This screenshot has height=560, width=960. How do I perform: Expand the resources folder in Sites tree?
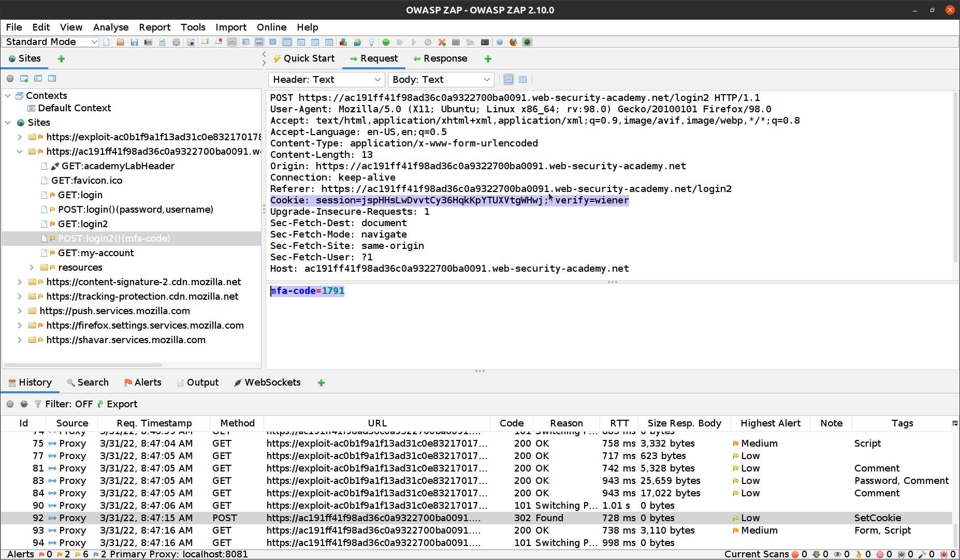[x=32, y=268]
